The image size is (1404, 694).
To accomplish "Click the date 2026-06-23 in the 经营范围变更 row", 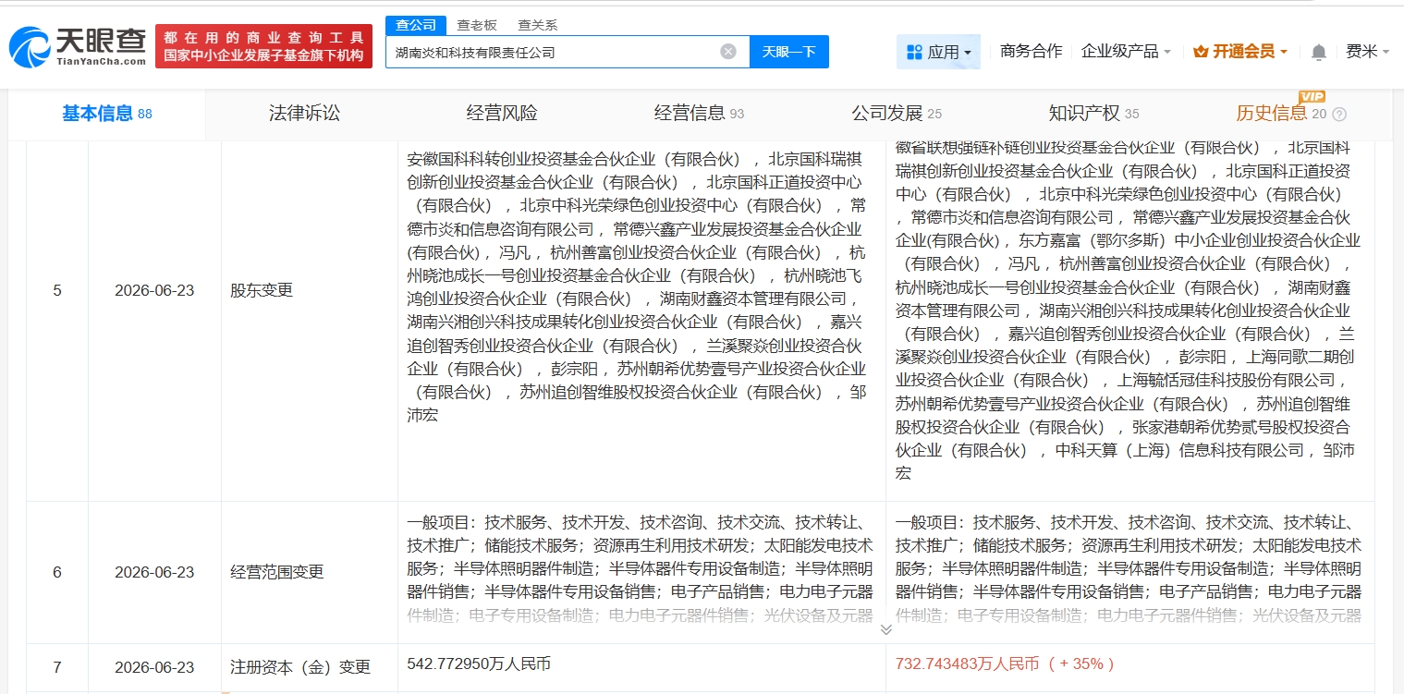I will click(x=154, y=572).
